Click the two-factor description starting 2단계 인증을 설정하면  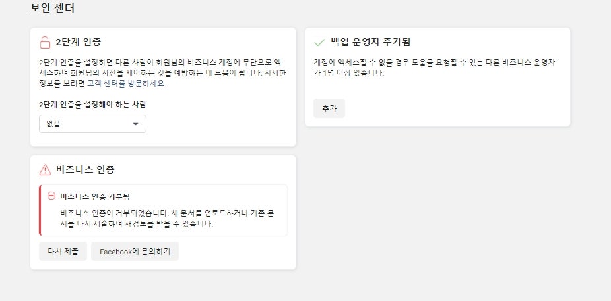pyautogui.click(x=163, y=72)
